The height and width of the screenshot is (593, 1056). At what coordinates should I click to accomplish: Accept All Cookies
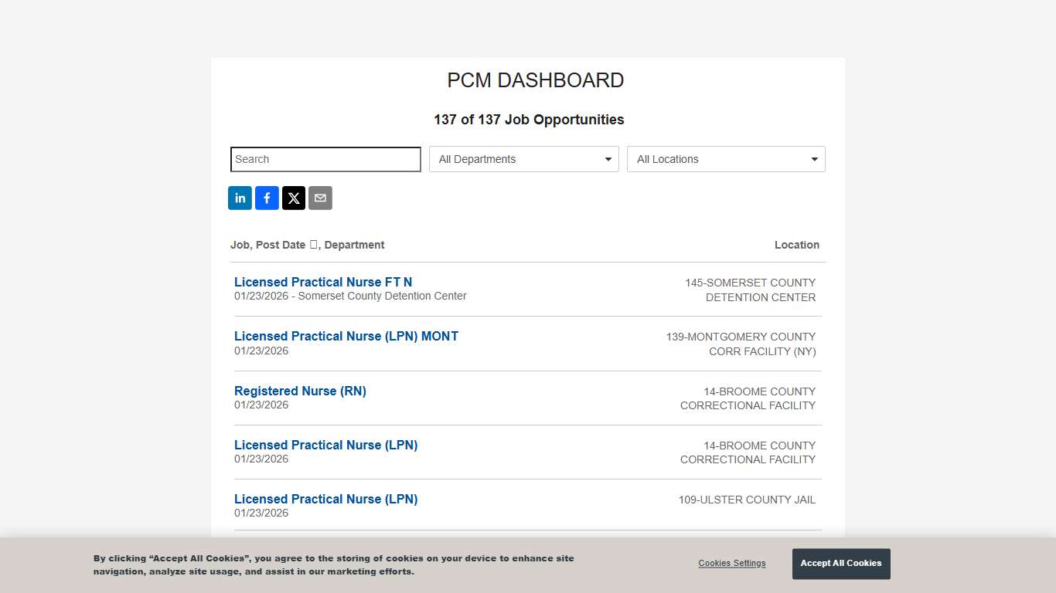pyautogui.click(x=841, y=564)
